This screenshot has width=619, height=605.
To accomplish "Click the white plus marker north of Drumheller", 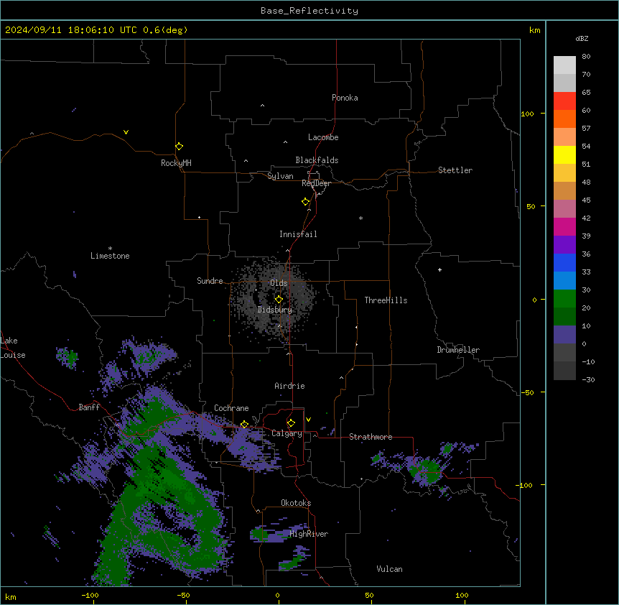I will [x=439, y=269].
